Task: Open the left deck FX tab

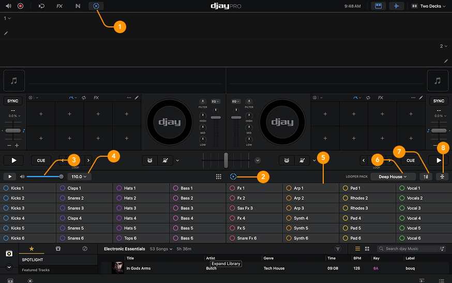Action: click(96, 98)
